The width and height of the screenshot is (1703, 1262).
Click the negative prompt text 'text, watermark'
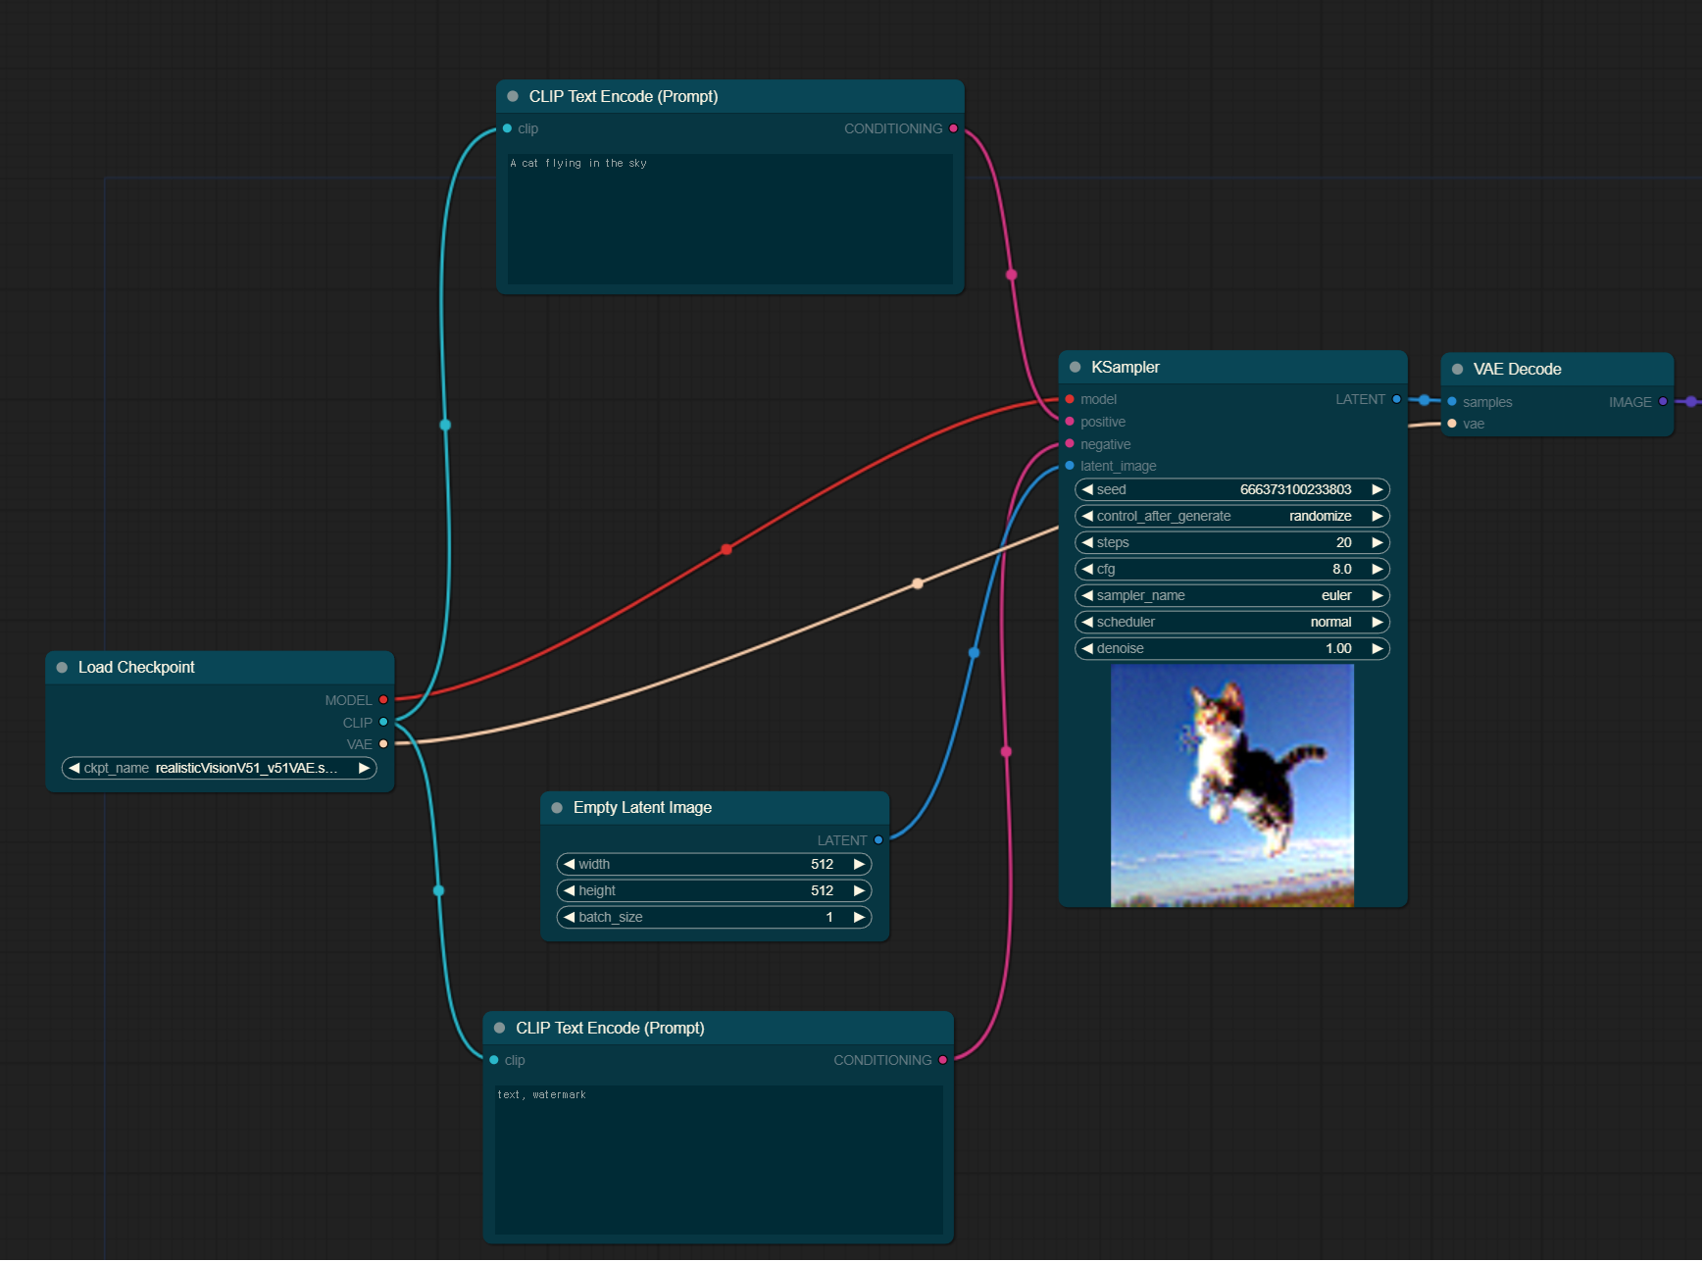[541, 1094]
